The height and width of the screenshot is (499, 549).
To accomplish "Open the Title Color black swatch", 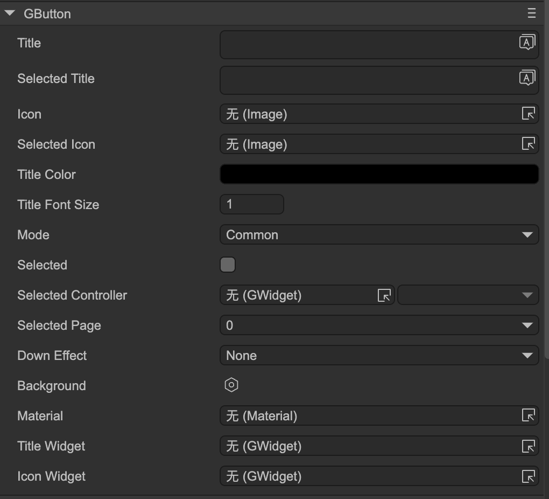I will (379, 174).
